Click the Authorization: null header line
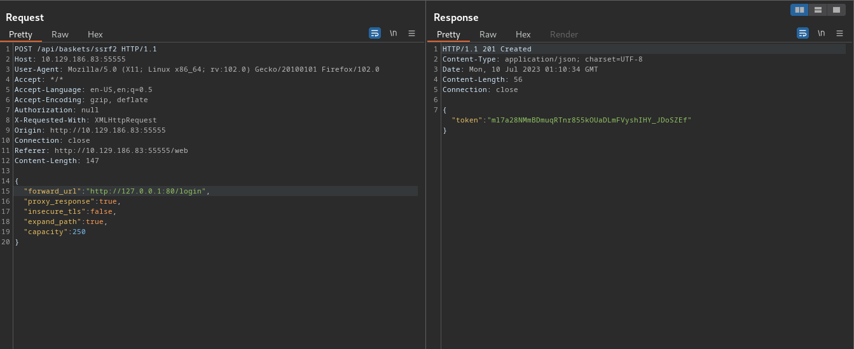Screen dimensions: 854x349 click(x=57, y=110)
